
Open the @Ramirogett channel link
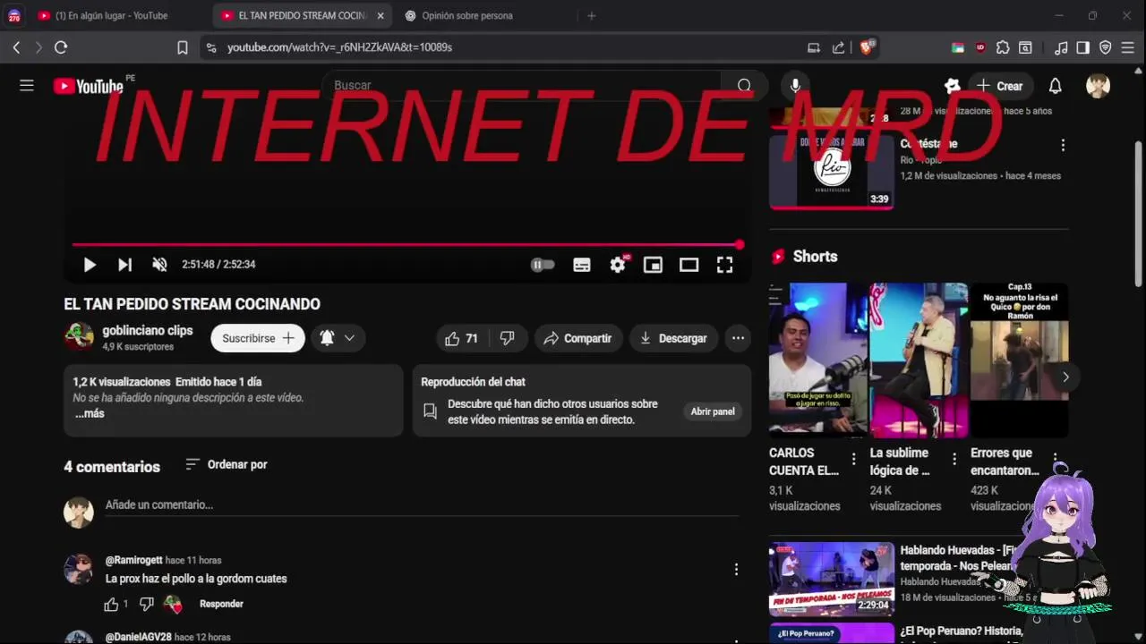(x=133, y=561)
